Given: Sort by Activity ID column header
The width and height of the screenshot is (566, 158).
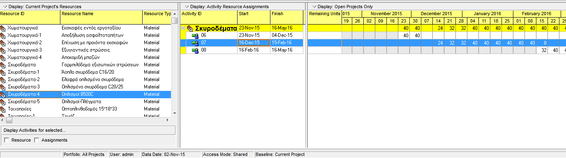Looking at the screenshot, I should tap(209, 17).
